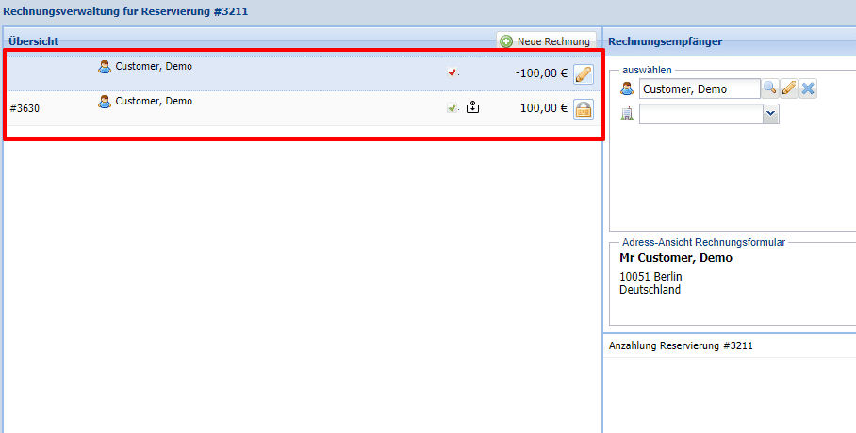Image resolution: width=856 pixels, height=433 pixels.
Task: Select the -100,00 € amount
Action: pyautogui.click(x=541, y=73)
